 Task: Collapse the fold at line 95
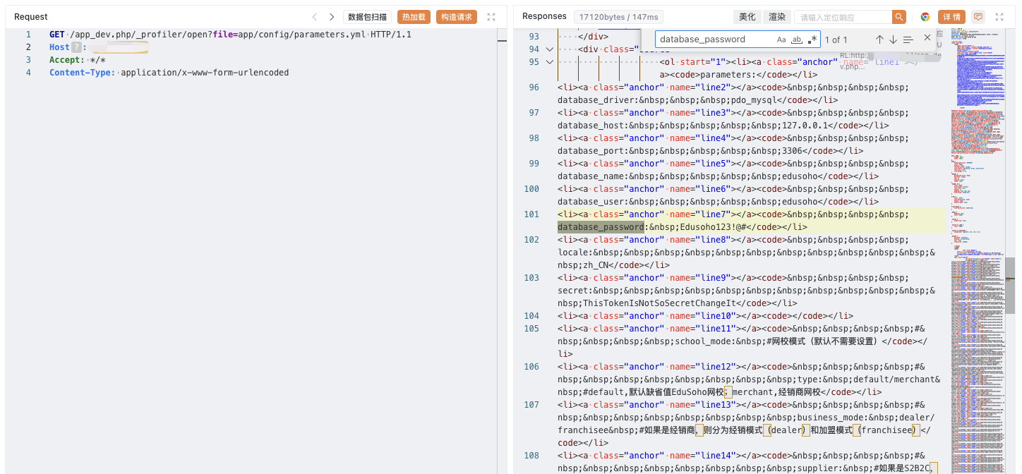[549, 62]
